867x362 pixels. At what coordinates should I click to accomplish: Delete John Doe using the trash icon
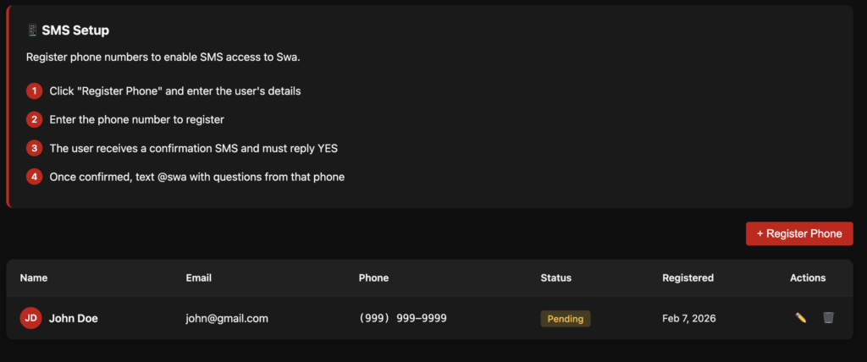click(x=828, y=318)
